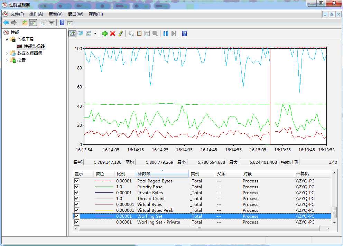Screen dimensions: 343x246
Task: Click Copy Properties icon
Action: 131,34
